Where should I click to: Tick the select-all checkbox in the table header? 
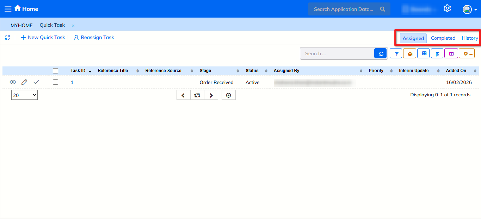pyautogui.click(x=55, y=71)
